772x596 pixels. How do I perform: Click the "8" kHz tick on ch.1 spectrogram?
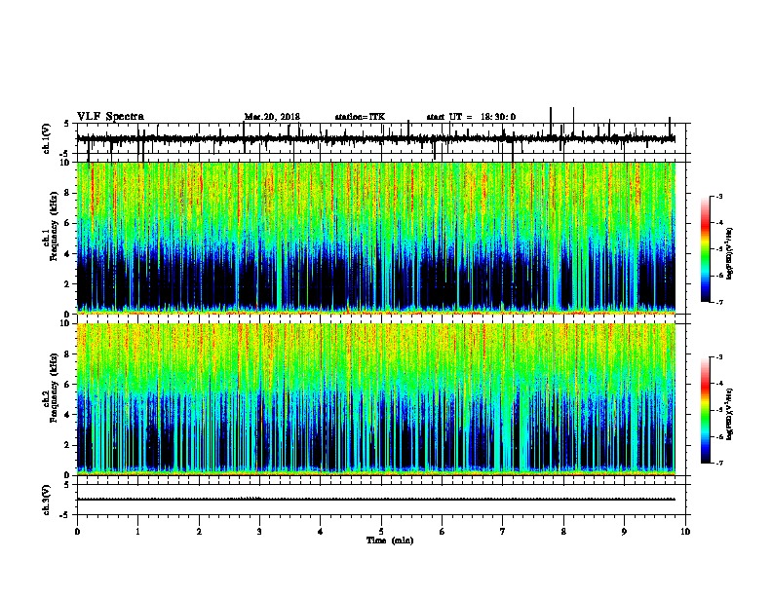[67, 193]
